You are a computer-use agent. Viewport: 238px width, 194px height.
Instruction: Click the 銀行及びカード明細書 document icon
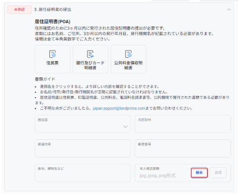click(90, 54)
